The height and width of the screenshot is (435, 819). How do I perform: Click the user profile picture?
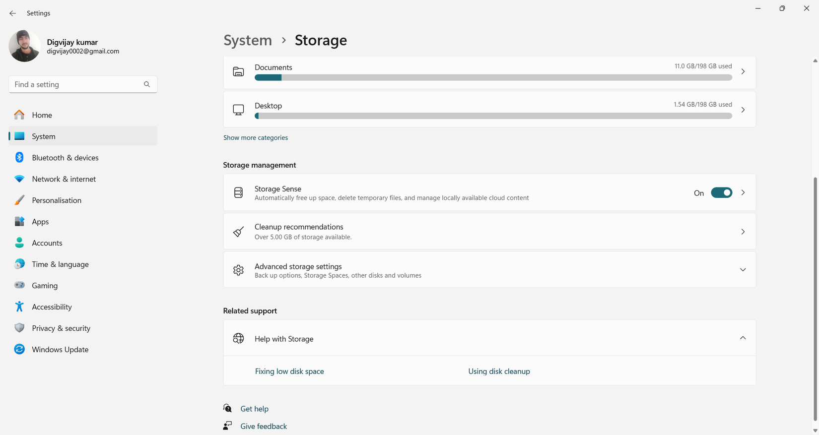(24, 46)
